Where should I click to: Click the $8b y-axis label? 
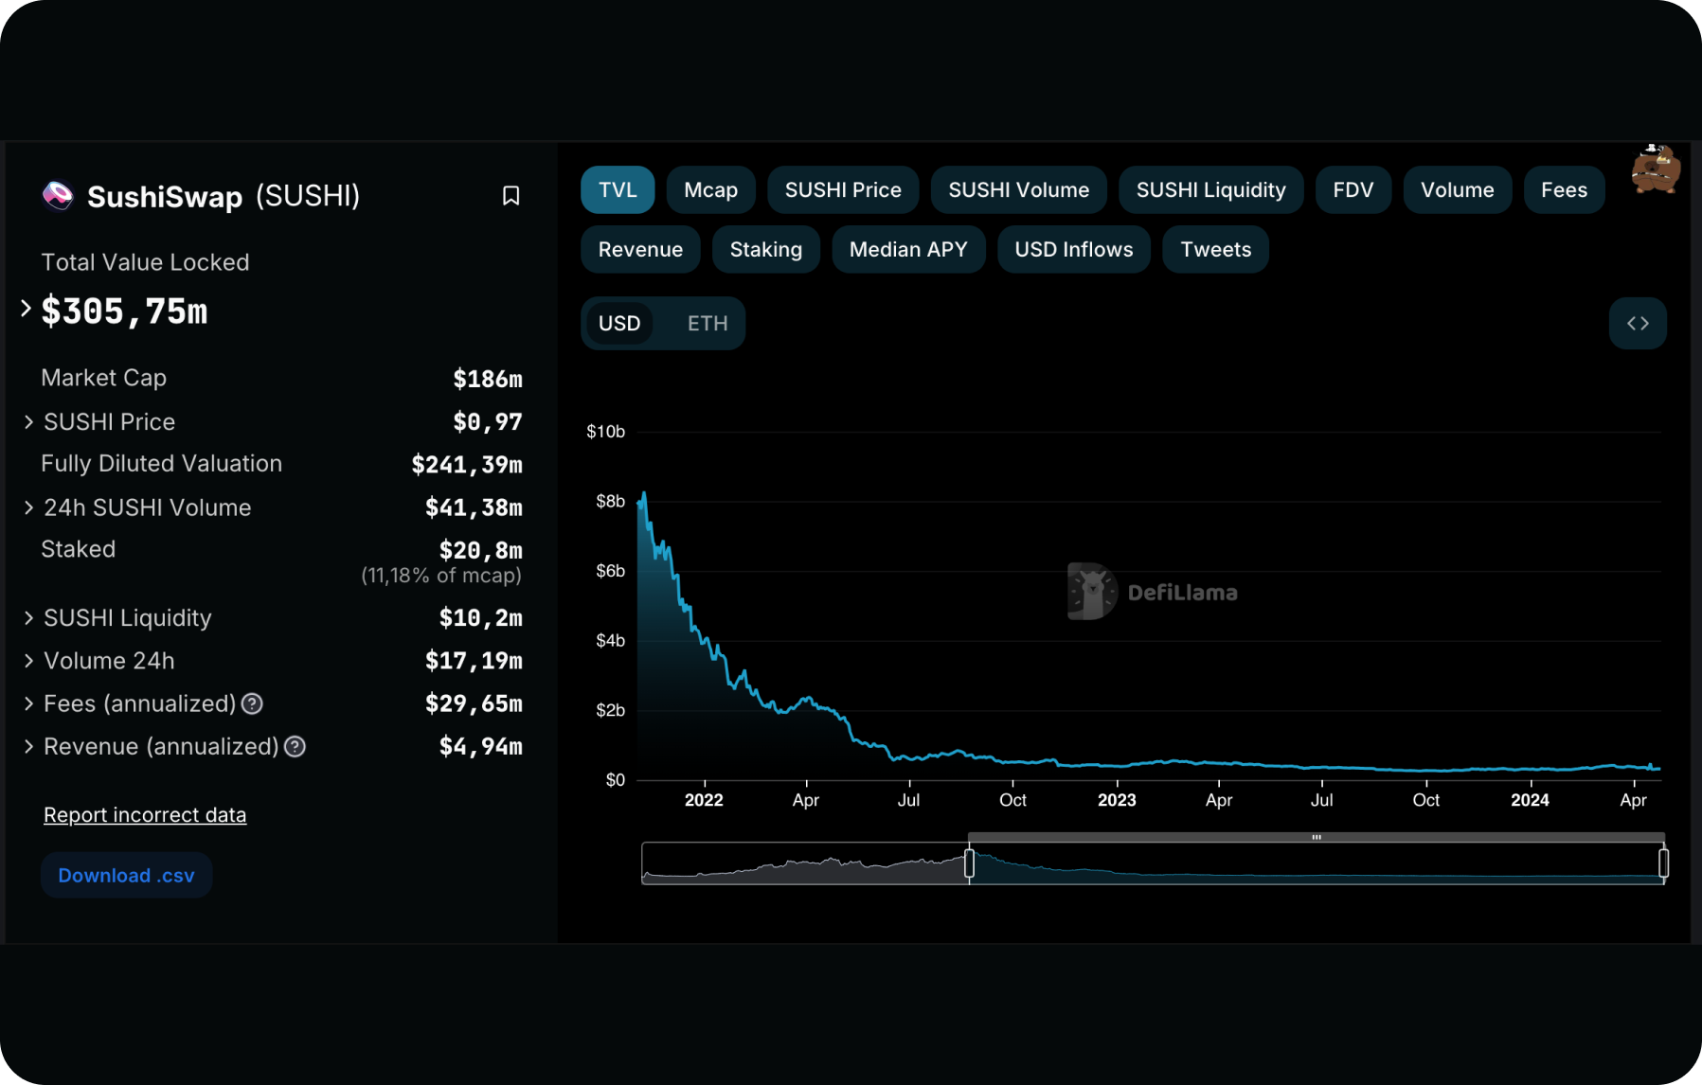point(610,501)
